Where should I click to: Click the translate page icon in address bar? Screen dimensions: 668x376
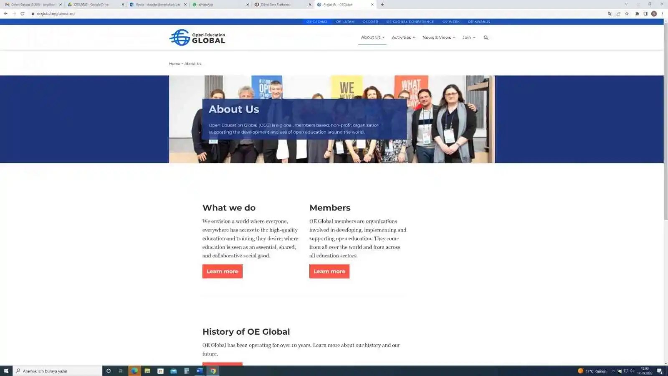point(610,14)
